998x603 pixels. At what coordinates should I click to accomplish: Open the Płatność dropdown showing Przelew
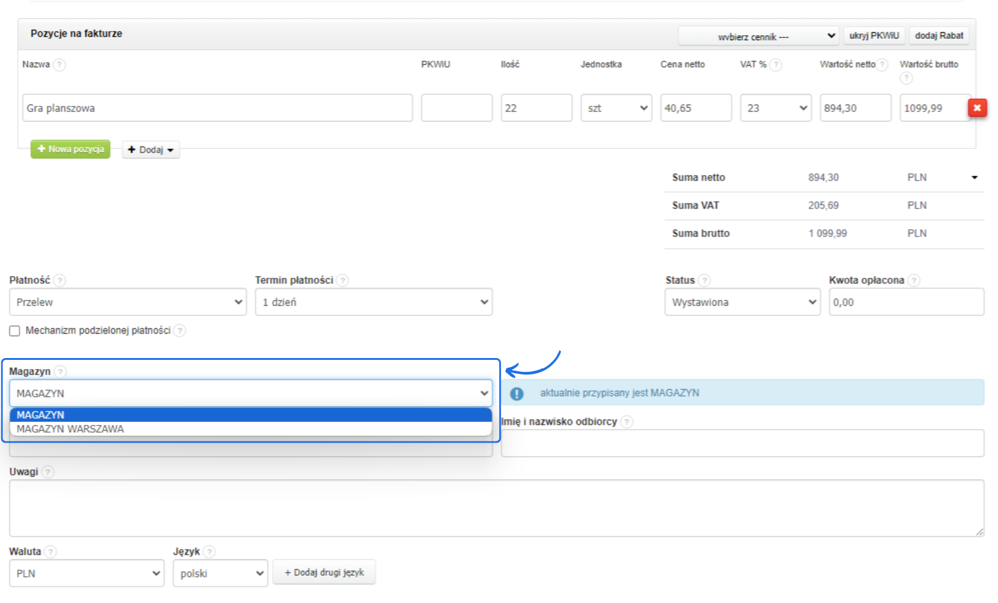coord(128,302)
